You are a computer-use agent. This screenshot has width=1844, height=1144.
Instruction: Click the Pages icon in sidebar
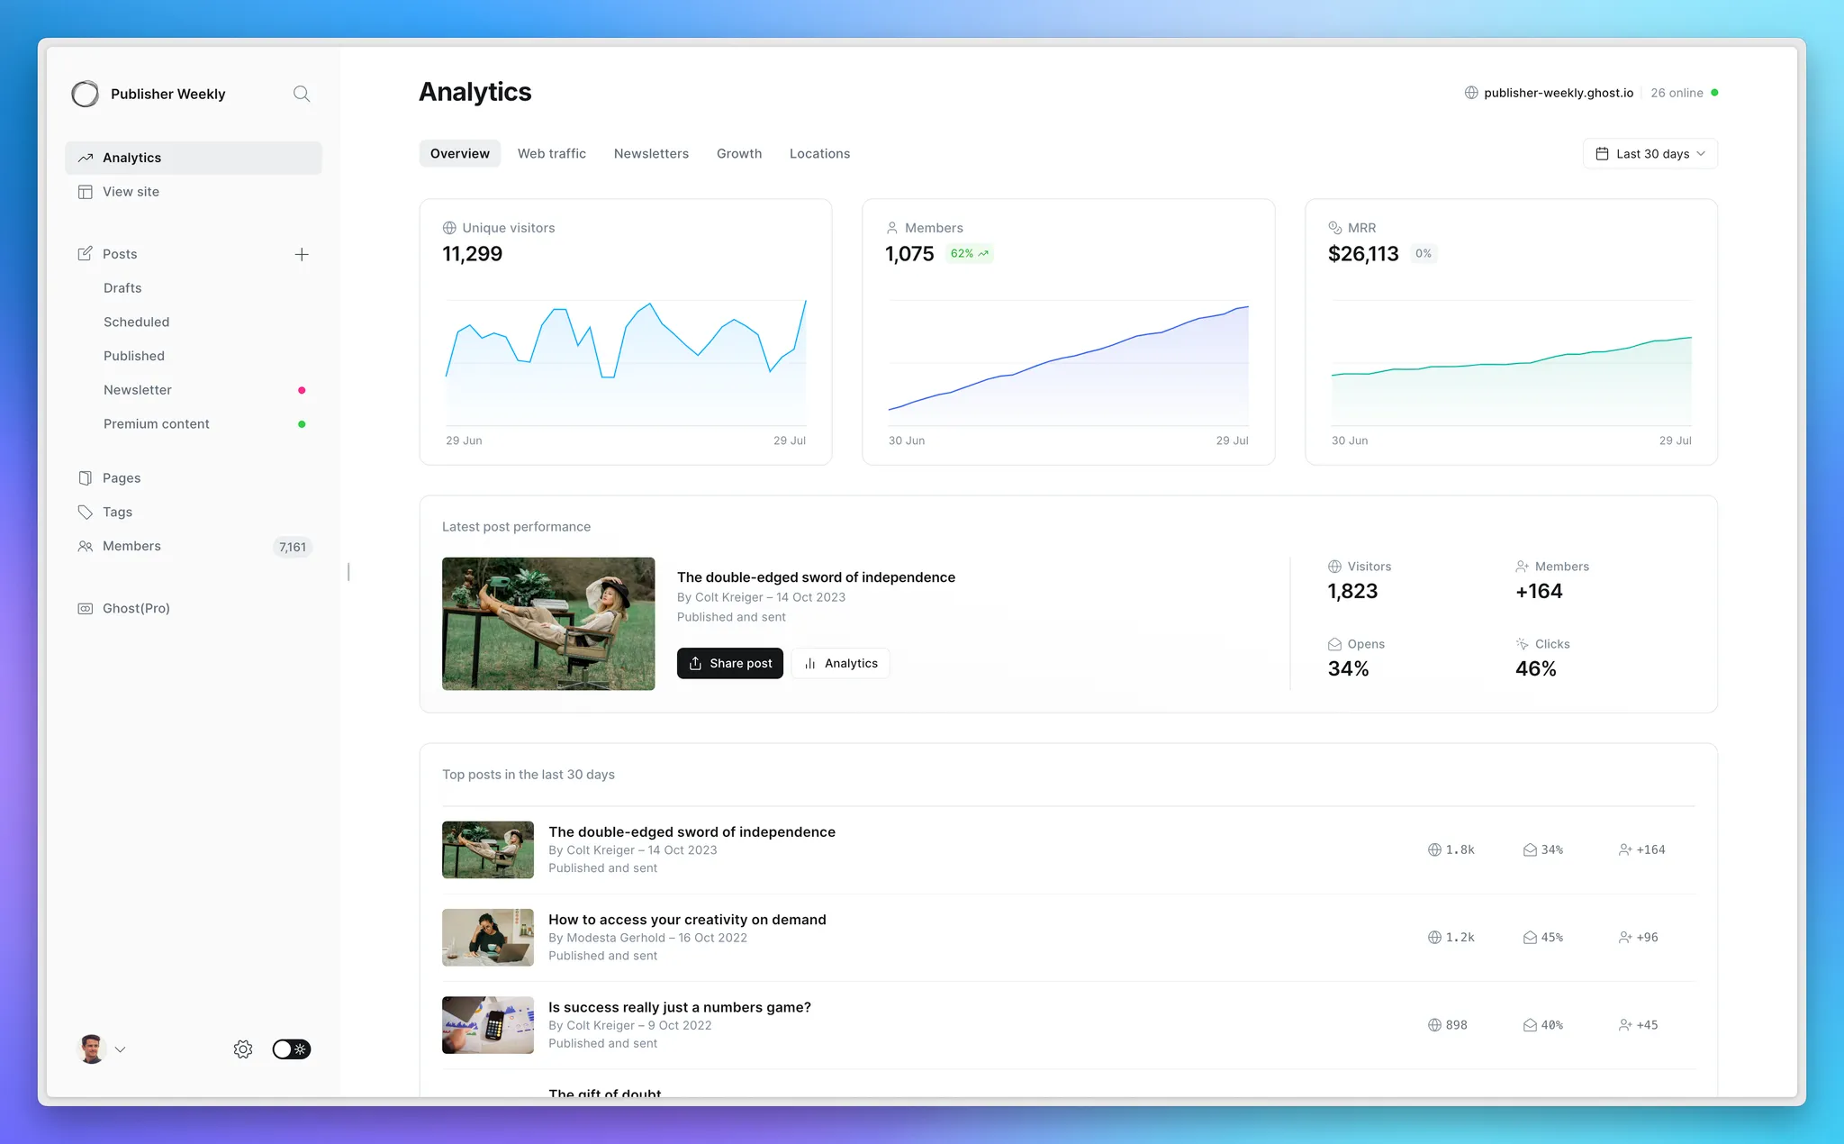86,478
